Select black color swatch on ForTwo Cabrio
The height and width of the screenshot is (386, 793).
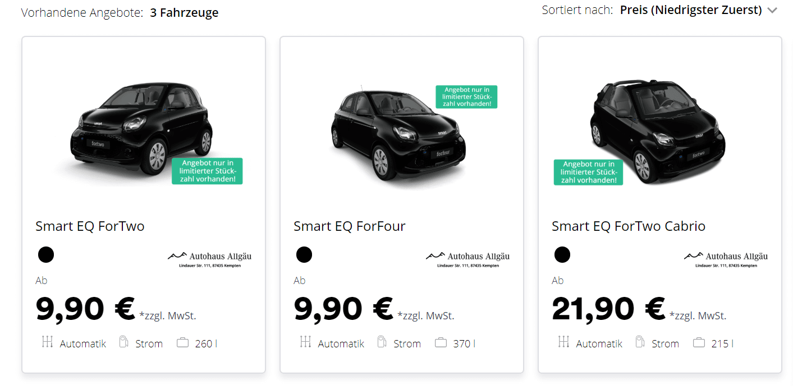click(x=562, y=255)
